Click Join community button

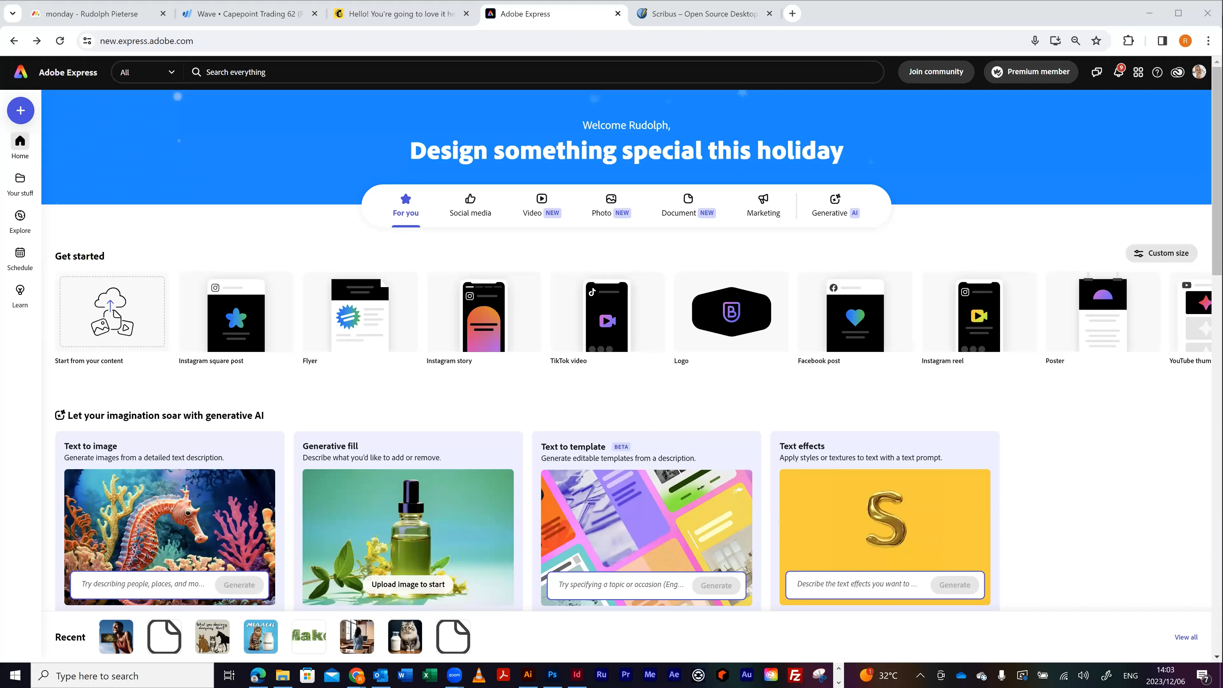936,72
